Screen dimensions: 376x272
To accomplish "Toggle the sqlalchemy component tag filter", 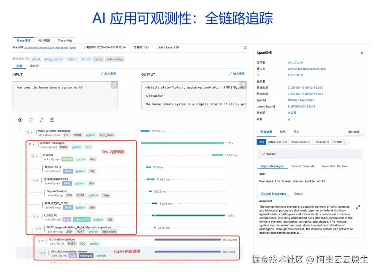I will [x=115, y=59].
